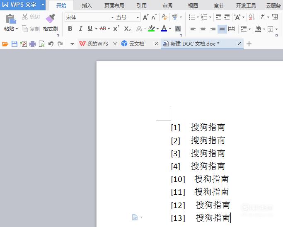
Task: Redo the last undone action
Action: 60,44
